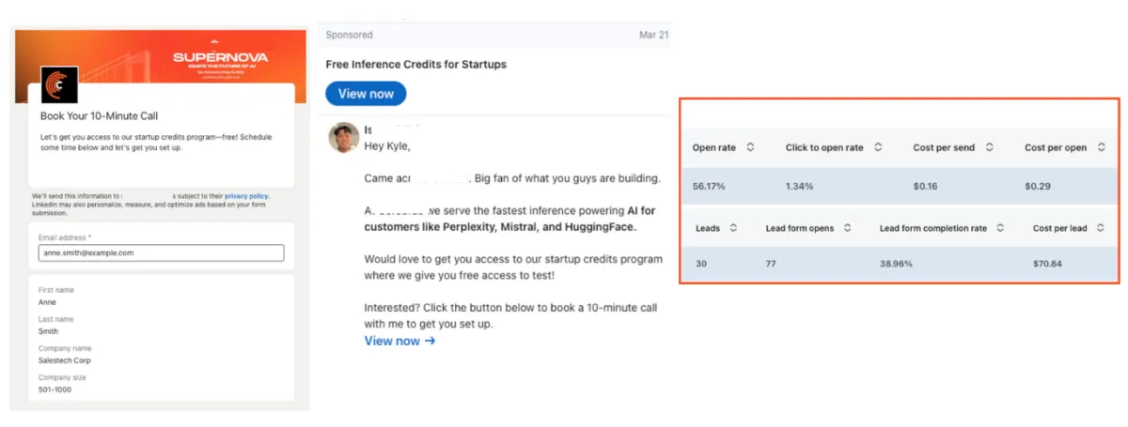The width and height of the screenshot is (1128, 427).
Task: Click the Last name field showing Smith
Action: 49,331
